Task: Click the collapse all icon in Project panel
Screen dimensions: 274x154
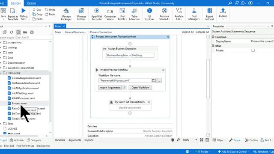Action: (5, 32)
